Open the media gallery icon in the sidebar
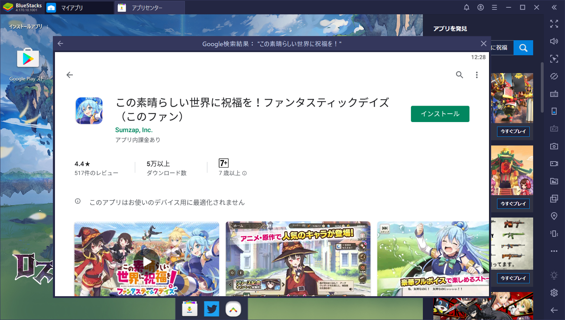 click(x=554, y=181)
